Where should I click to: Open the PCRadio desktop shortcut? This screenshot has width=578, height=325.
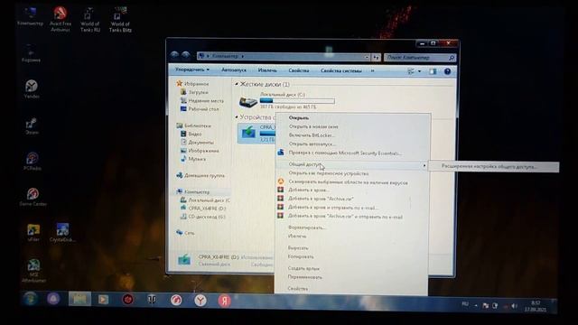coord(33,161)
